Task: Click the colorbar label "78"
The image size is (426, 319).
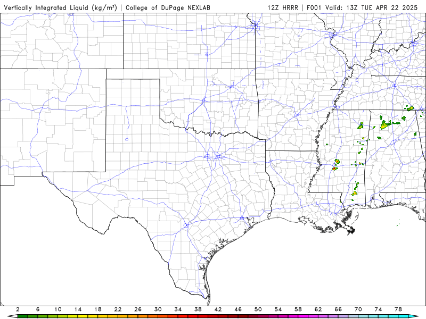Action: [x=398, y=309]
